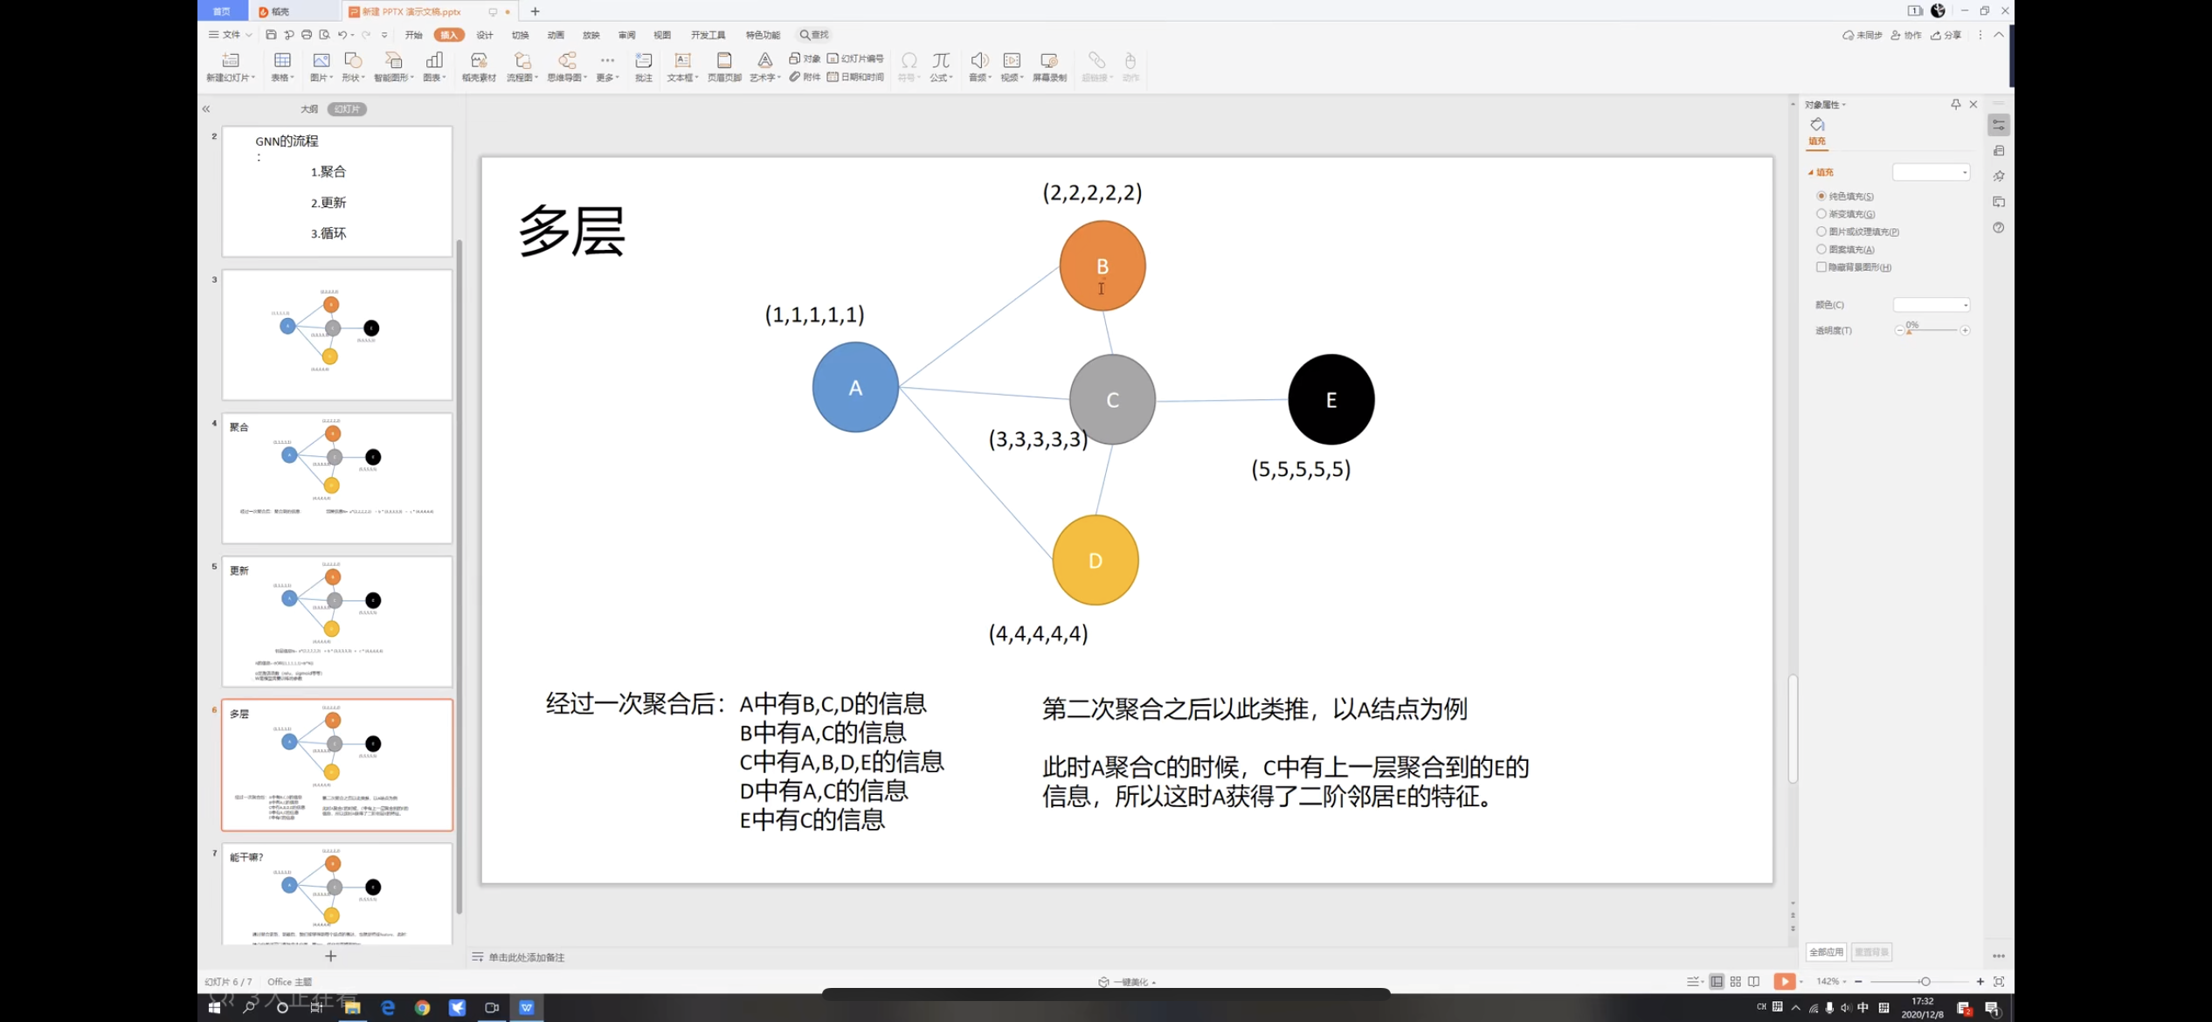The width and height of the screenshot is (2212, 1022).
Task: Open help icon in right sidebar
Action: tap(1998, 228)
